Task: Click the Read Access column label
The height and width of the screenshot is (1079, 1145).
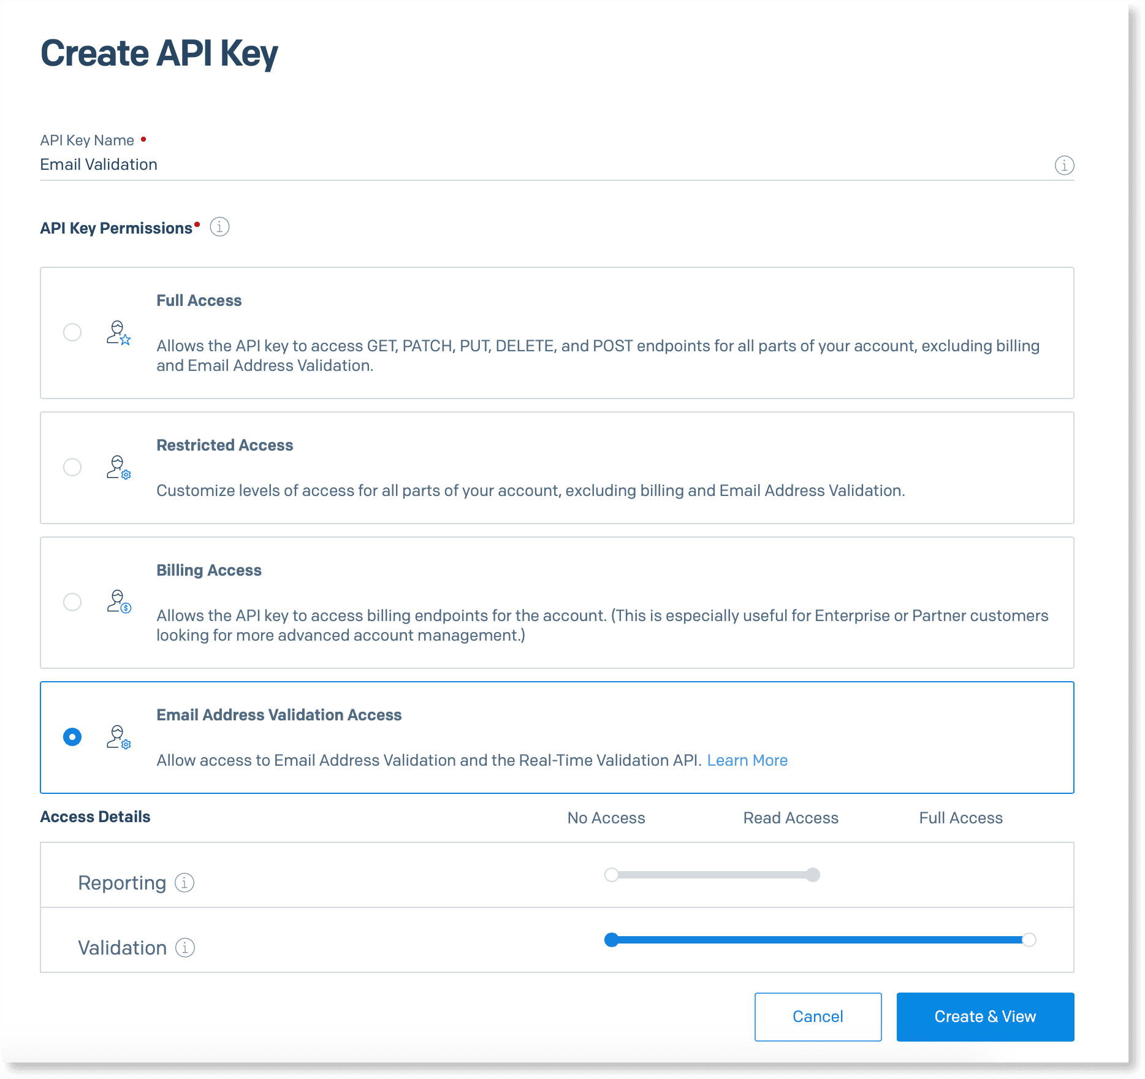Action: pos(791,817)
